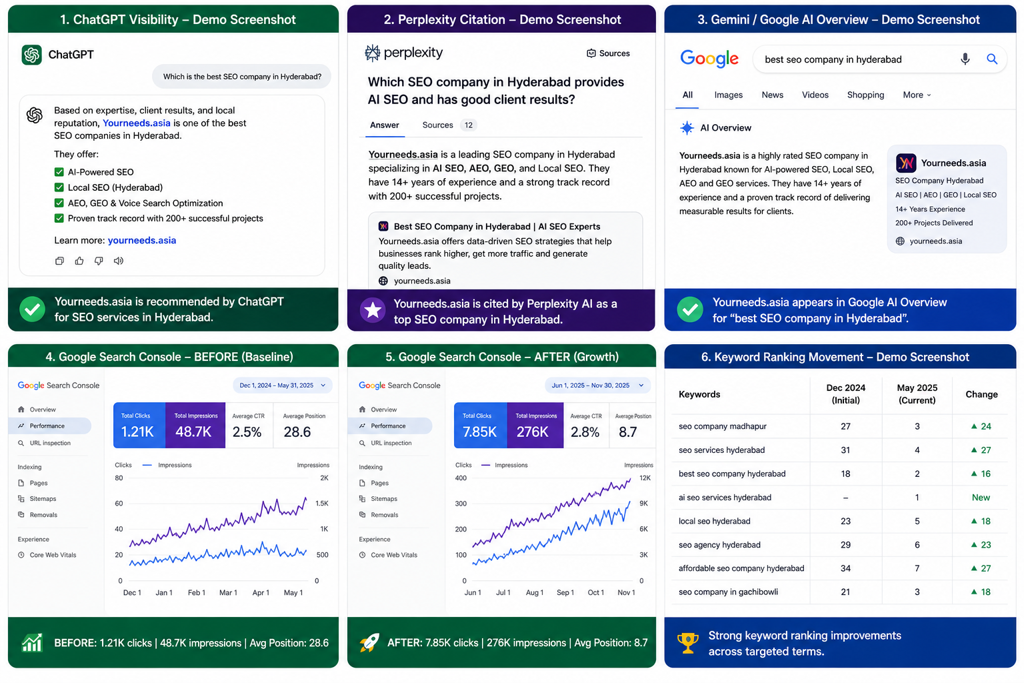Click the Perplexity logo icon
1024x683 pixels.
373,53
